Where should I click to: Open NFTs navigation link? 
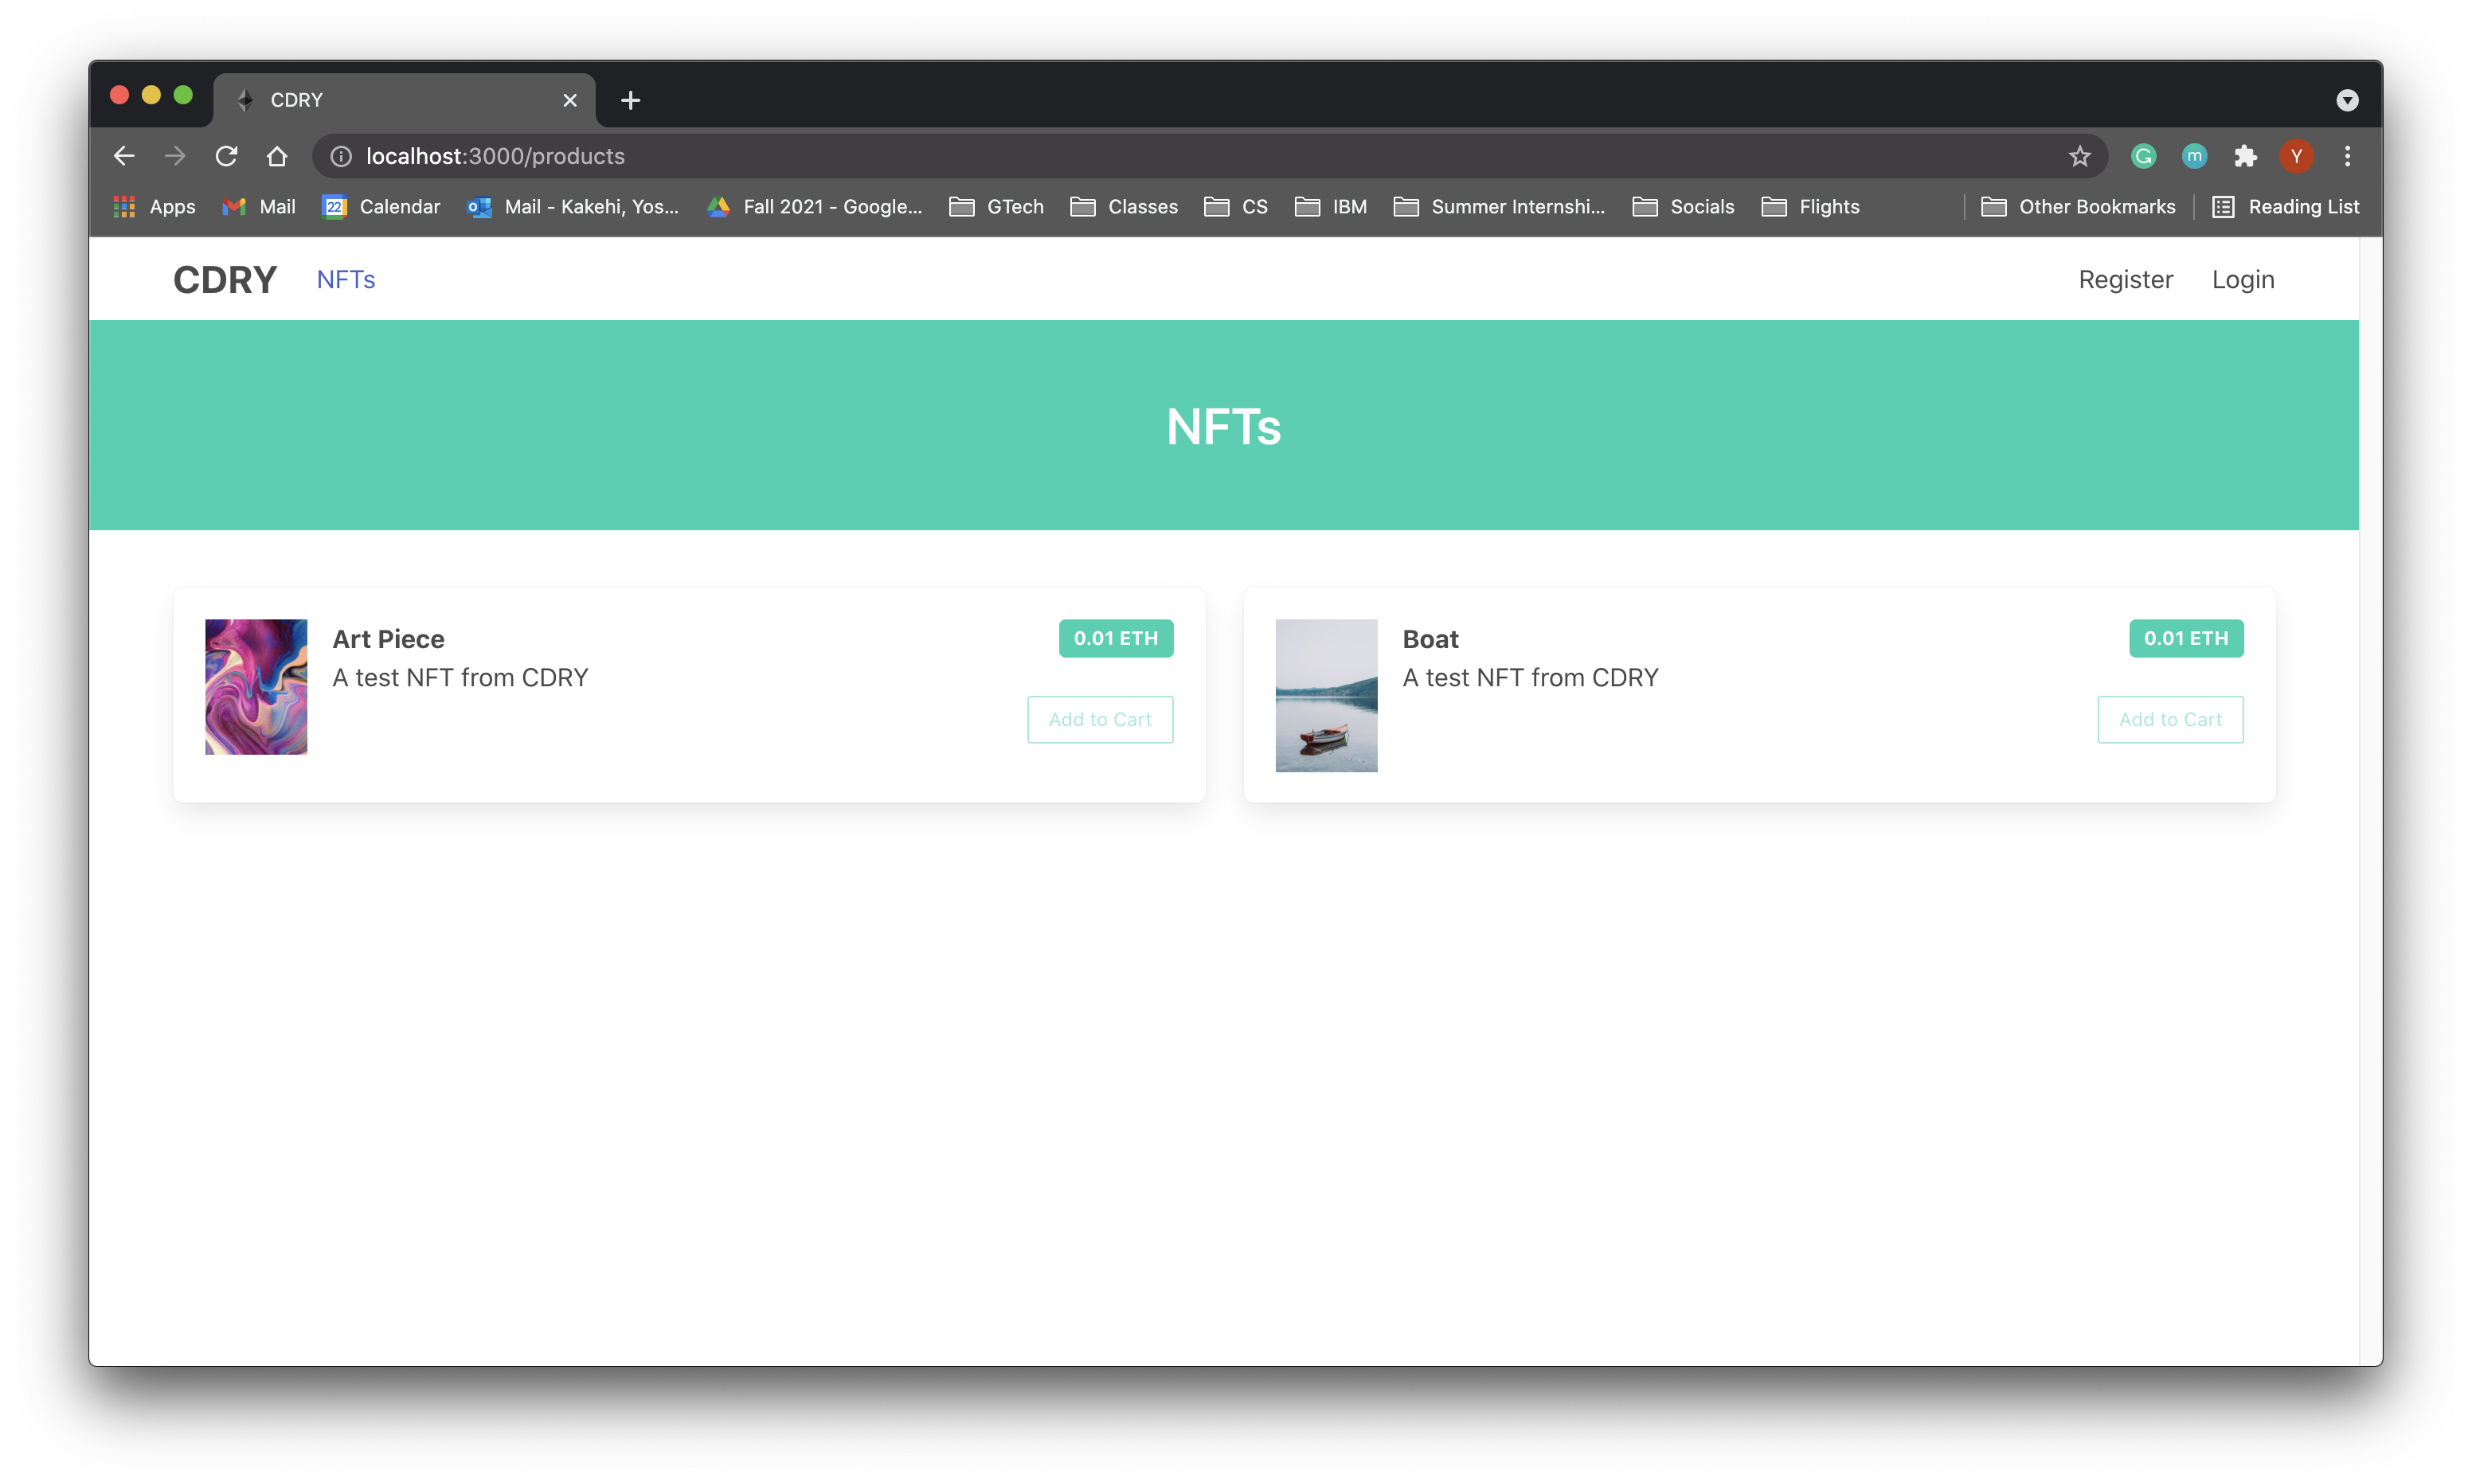click(346, 280)
